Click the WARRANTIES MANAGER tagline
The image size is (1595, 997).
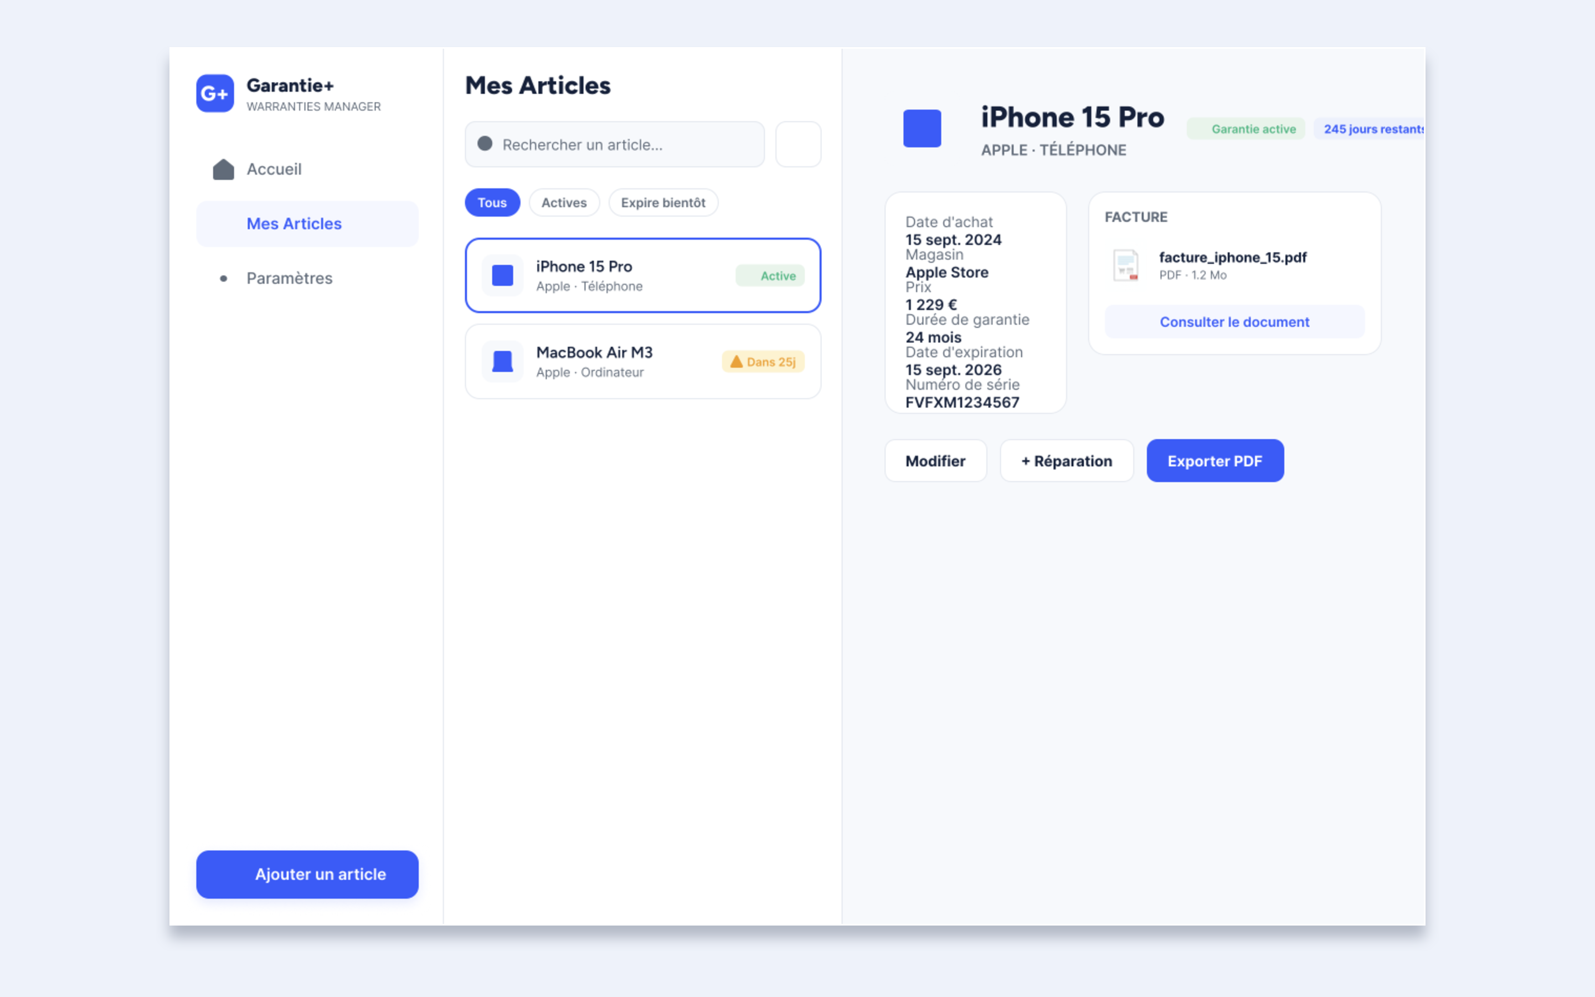point(313,107)
